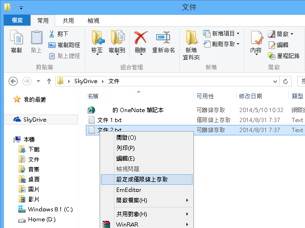Sort by the Availability (可用性) column header
Viewport: 305px width, 228px height.
[205, 96]
